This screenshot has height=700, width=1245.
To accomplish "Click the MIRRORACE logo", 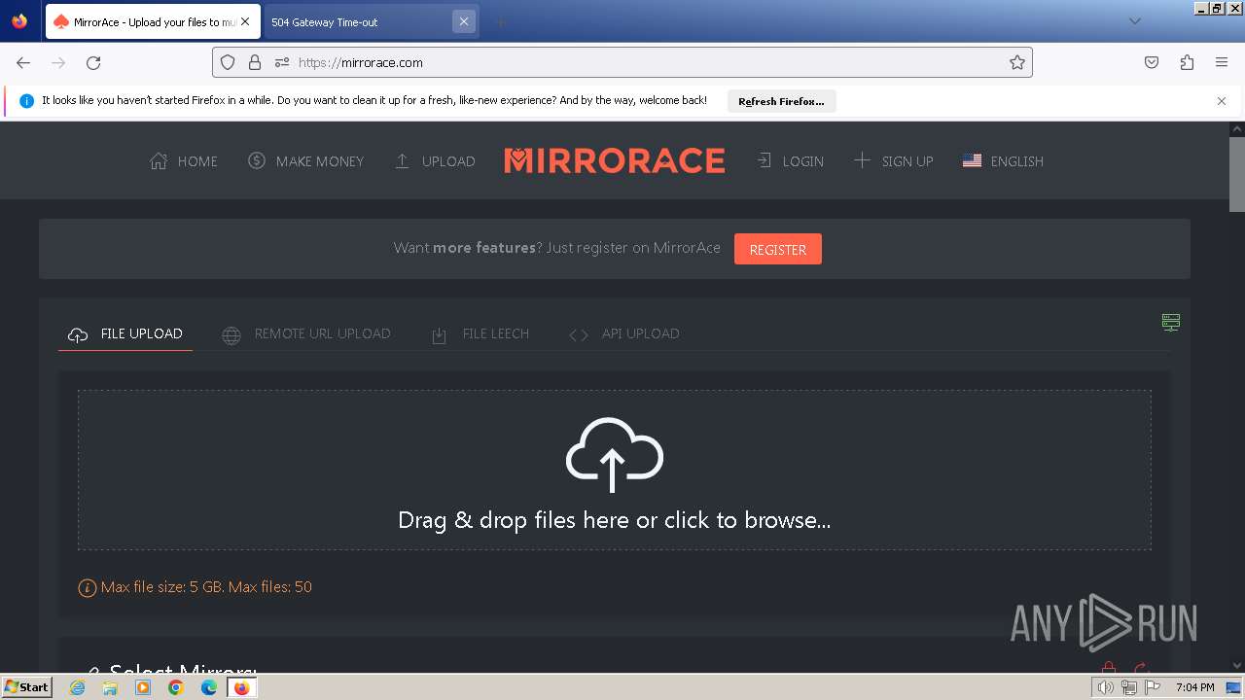I will 615,160.
